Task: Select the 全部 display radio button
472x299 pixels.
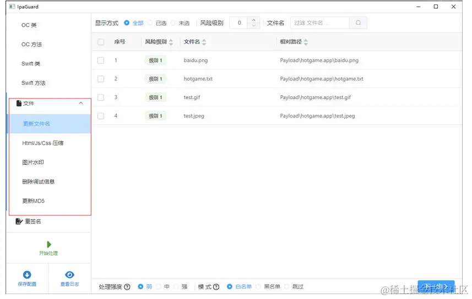Action: 127,23
